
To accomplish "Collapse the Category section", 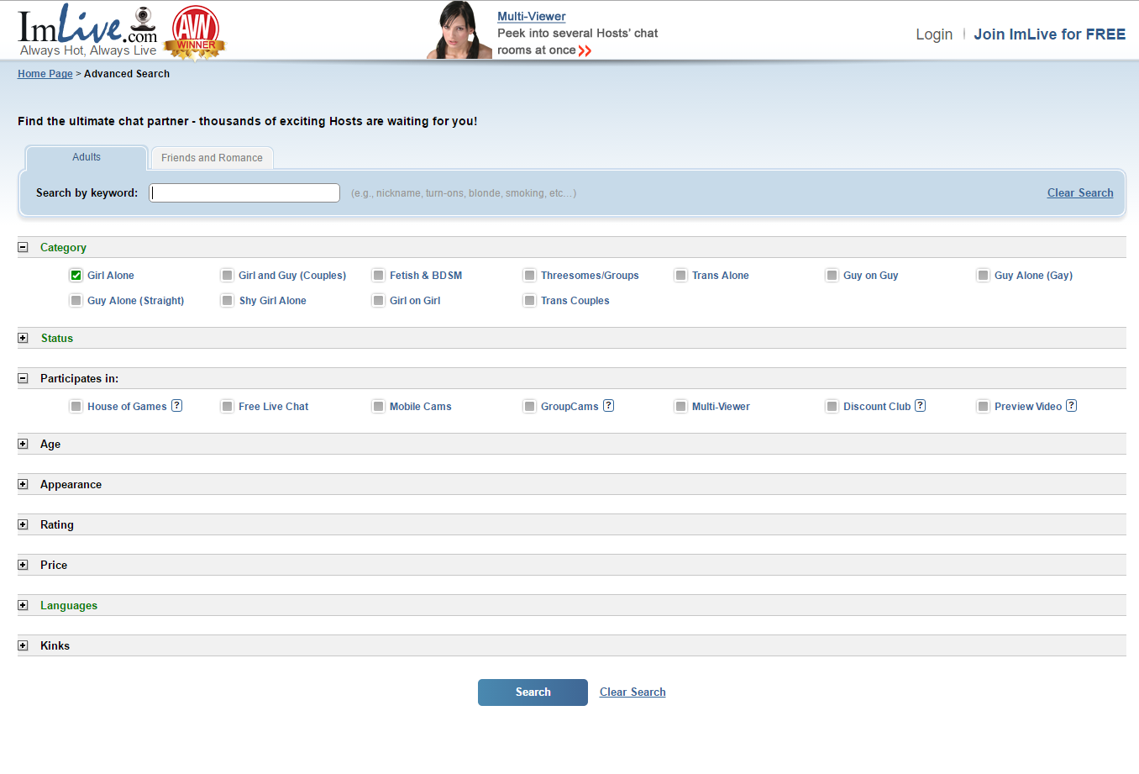I will [x=23, y=247].
